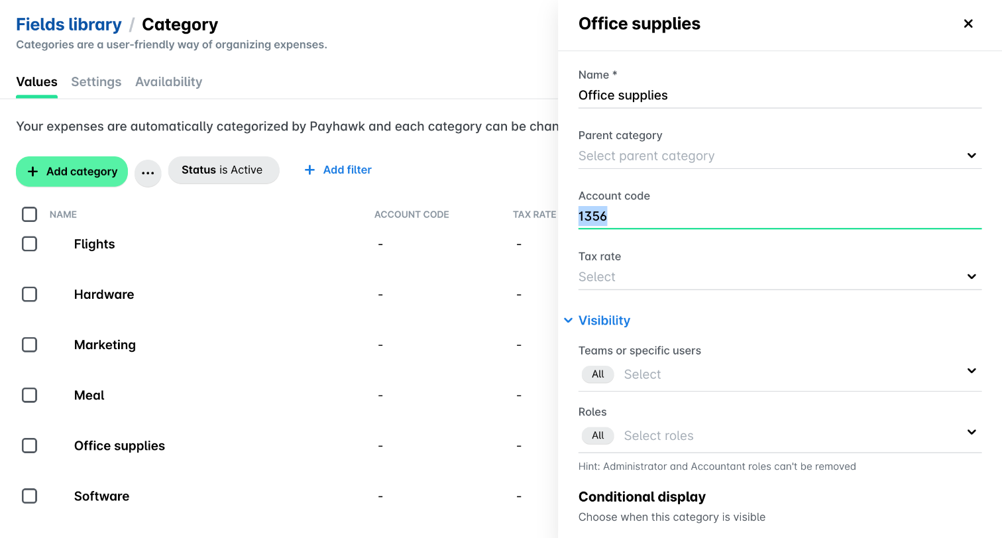Screen dimensions: 1002x538
Task: Open the Roles dropdown
Action: coord(780,435)
